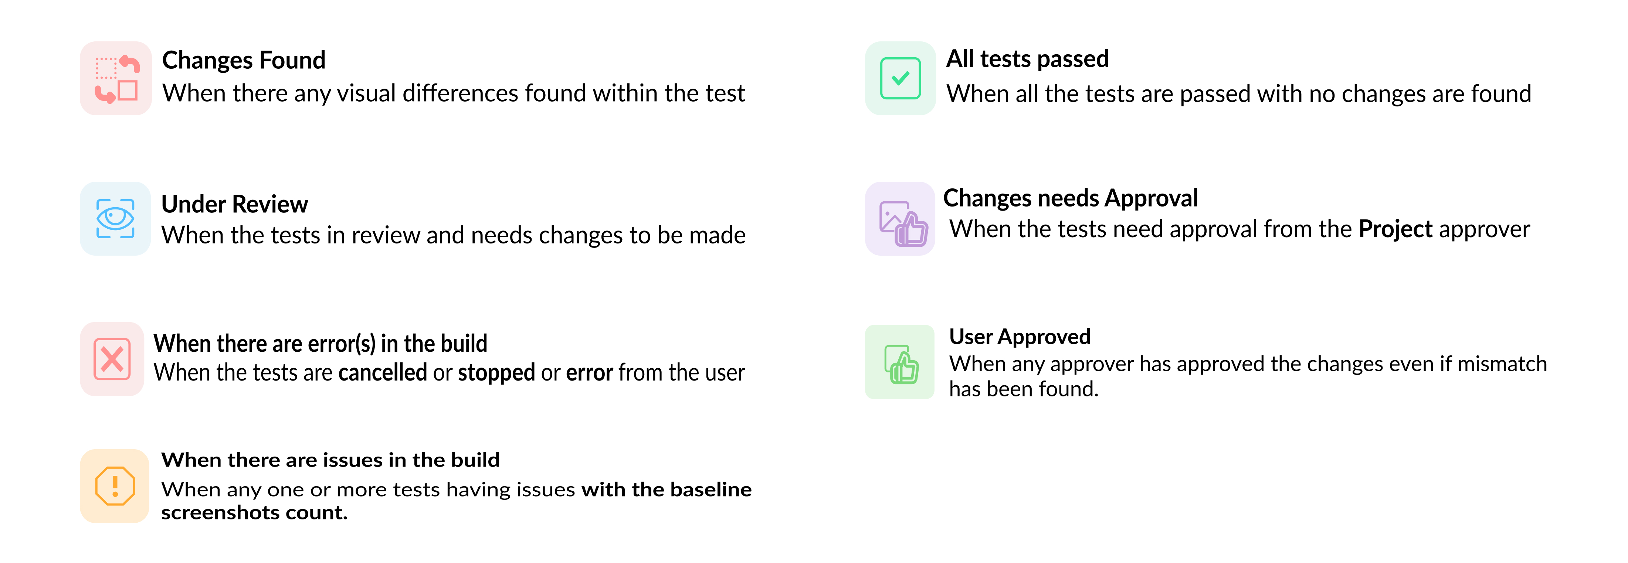Screen dimensions: 1628x563
Task: Select the "All tests passed" heading
Action: tap(1027, 59)
